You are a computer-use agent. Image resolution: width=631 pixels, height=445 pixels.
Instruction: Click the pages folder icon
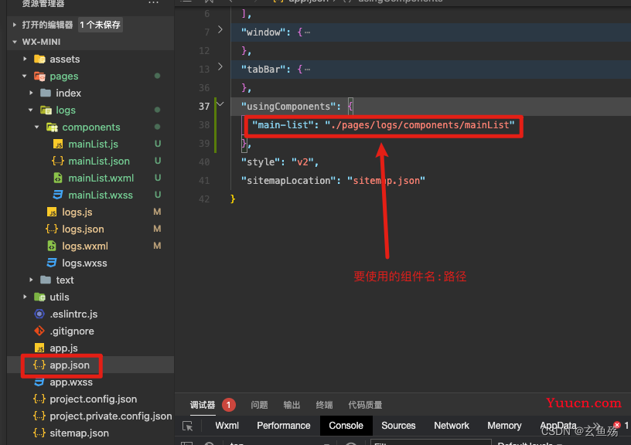(39, 76)
